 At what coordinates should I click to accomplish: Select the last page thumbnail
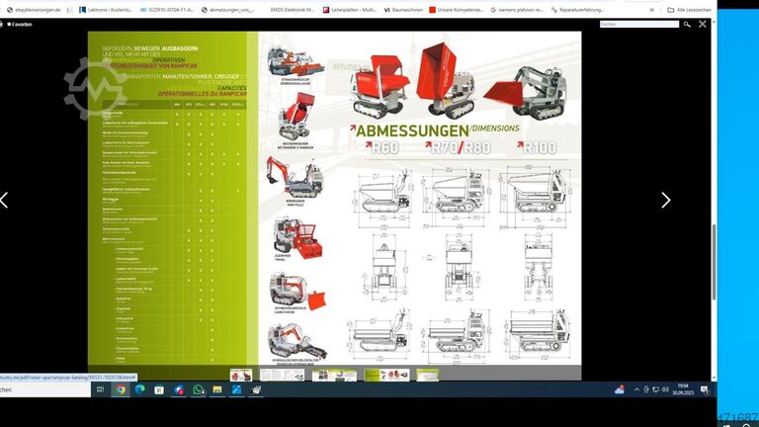[x=427, y=375]
